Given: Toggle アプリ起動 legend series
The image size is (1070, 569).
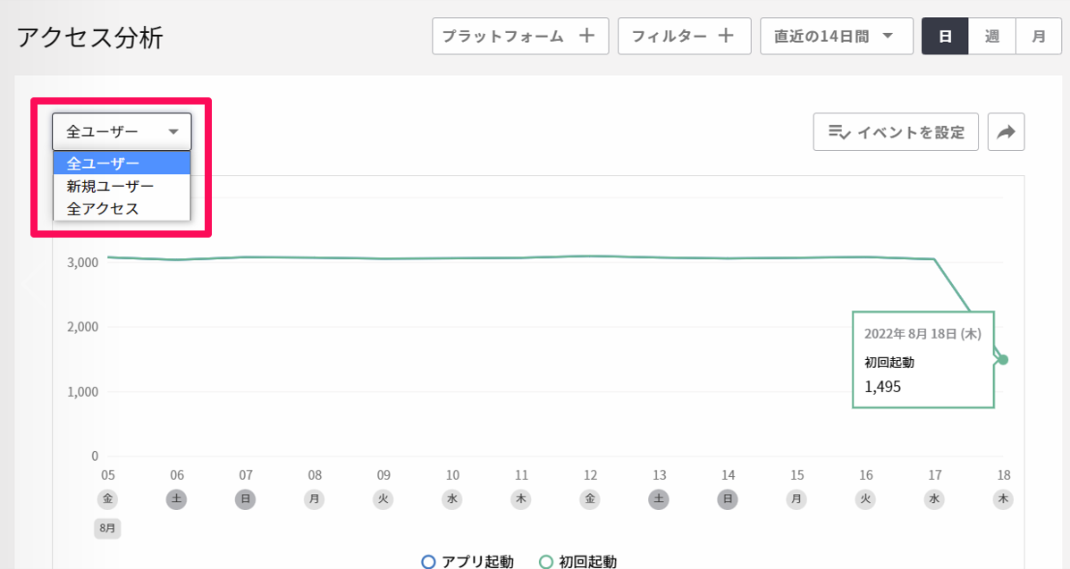Looking at the screenshot, I should pos(468,562).
